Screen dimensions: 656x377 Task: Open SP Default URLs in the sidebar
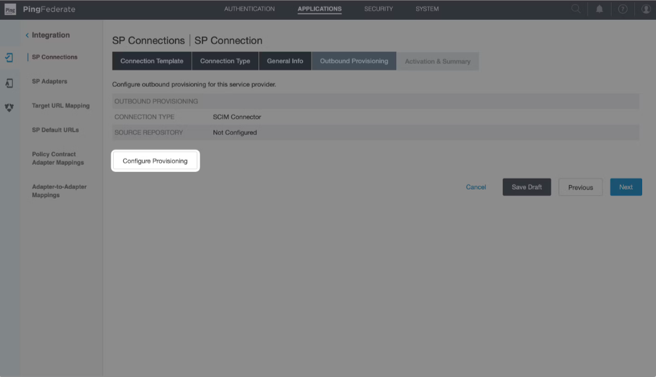pyautogui.click(x=55, y=130)
